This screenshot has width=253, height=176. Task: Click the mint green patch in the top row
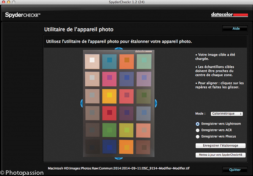(144, 61)
